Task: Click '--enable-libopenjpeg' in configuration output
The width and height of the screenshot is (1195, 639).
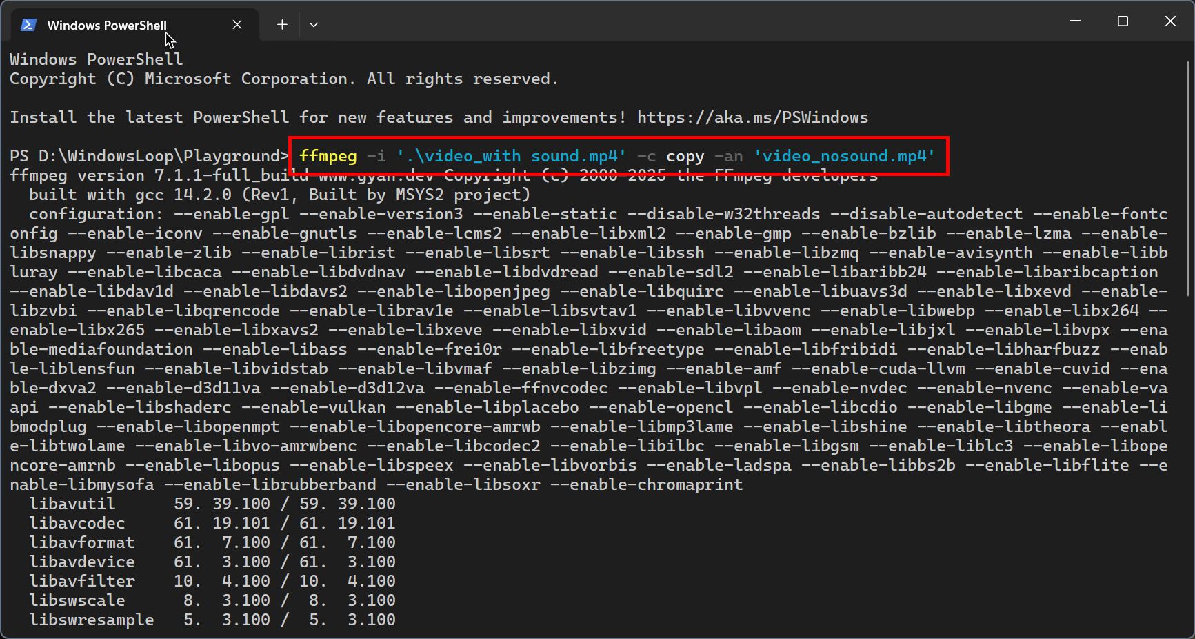Action: (x=454, y=291)
